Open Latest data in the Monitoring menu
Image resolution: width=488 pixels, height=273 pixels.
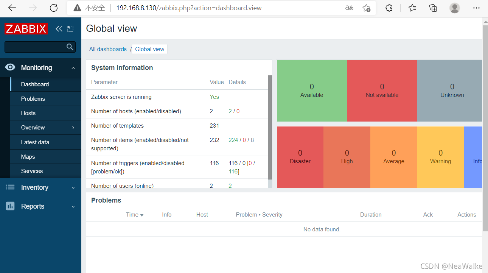46,142
